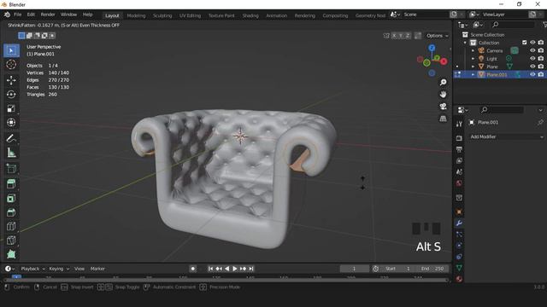
Task: Disable Camera object in renders
Action: 541,51
